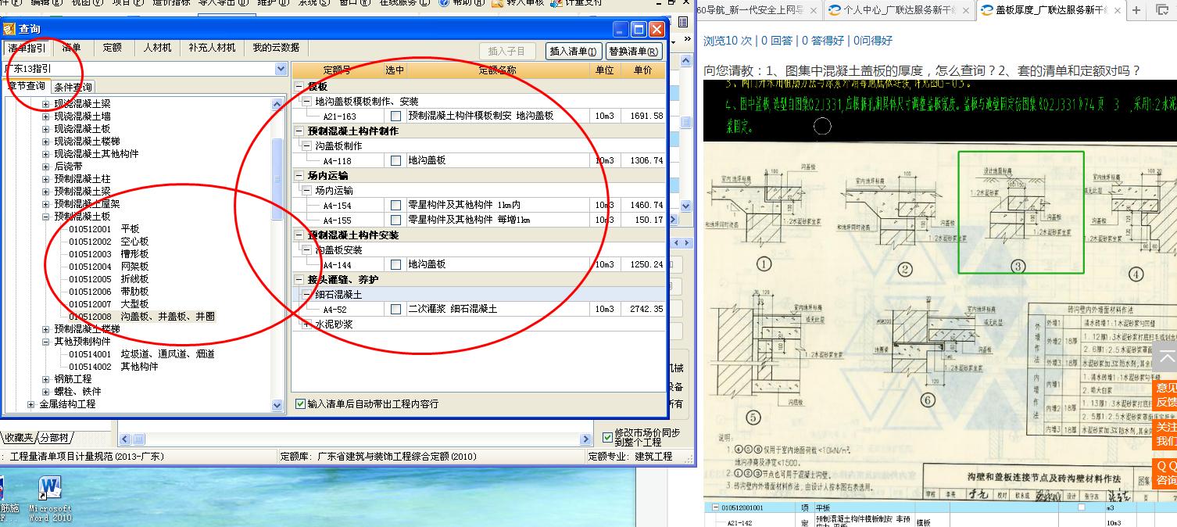Check the box for quota A4-154
This screenshot has height=527, width=1177.
395,205
